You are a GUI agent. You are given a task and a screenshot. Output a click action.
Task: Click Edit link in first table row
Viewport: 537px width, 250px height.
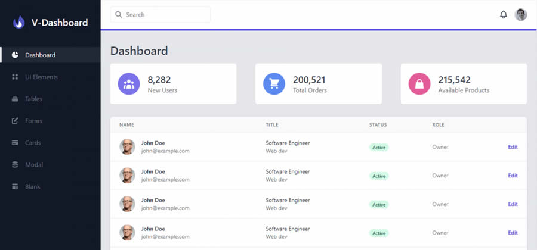tap(513, 147)
